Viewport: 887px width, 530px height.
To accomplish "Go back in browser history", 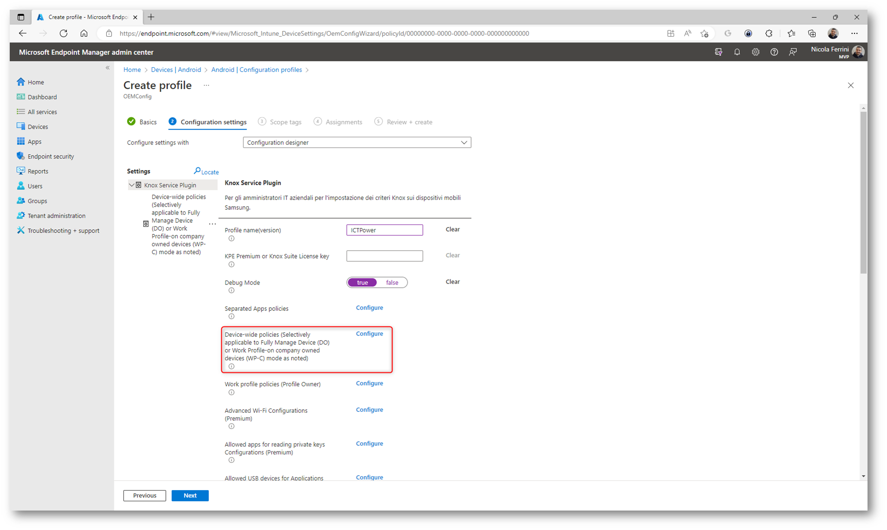I will [x=22, y=33].
